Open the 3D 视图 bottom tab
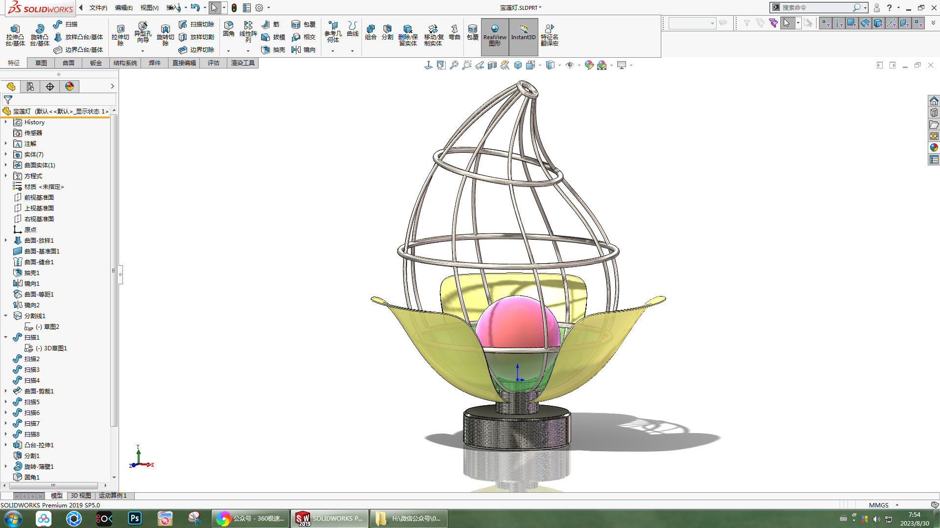The image size is (940, 528). coord(81,496)
